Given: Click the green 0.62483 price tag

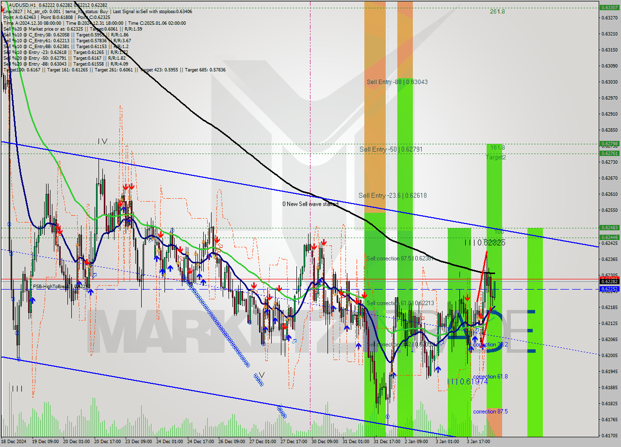Looking at the screenshot, I should [609, 227].
